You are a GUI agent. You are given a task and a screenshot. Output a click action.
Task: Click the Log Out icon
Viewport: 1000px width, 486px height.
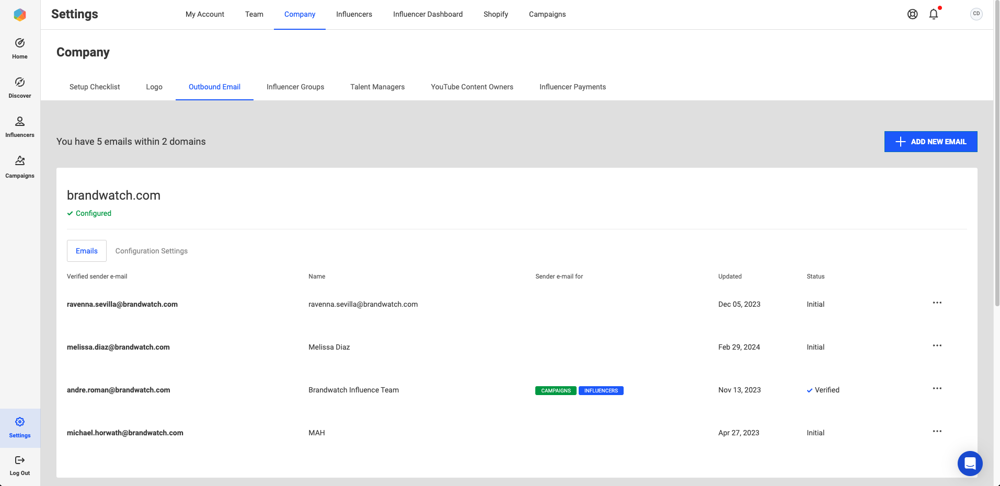[20, 460]
